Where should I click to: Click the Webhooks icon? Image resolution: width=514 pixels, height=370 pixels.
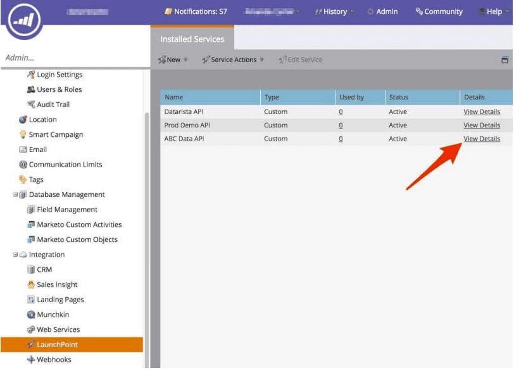tap(31, 359)
